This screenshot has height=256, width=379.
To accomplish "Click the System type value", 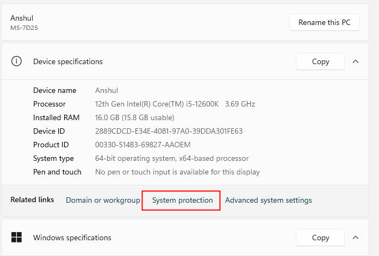I will [172, 158].
